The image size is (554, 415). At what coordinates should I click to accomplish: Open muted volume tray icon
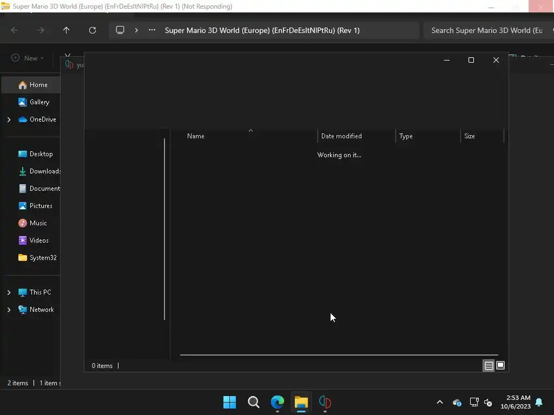pos(489,402)
